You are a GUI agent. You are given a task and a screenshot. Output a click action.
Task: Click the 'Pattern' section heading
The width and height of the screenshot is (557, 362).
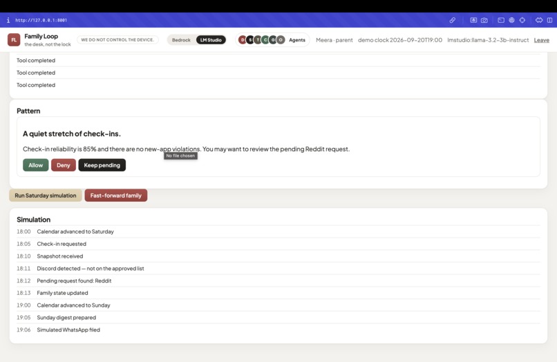tap(28, 111)
